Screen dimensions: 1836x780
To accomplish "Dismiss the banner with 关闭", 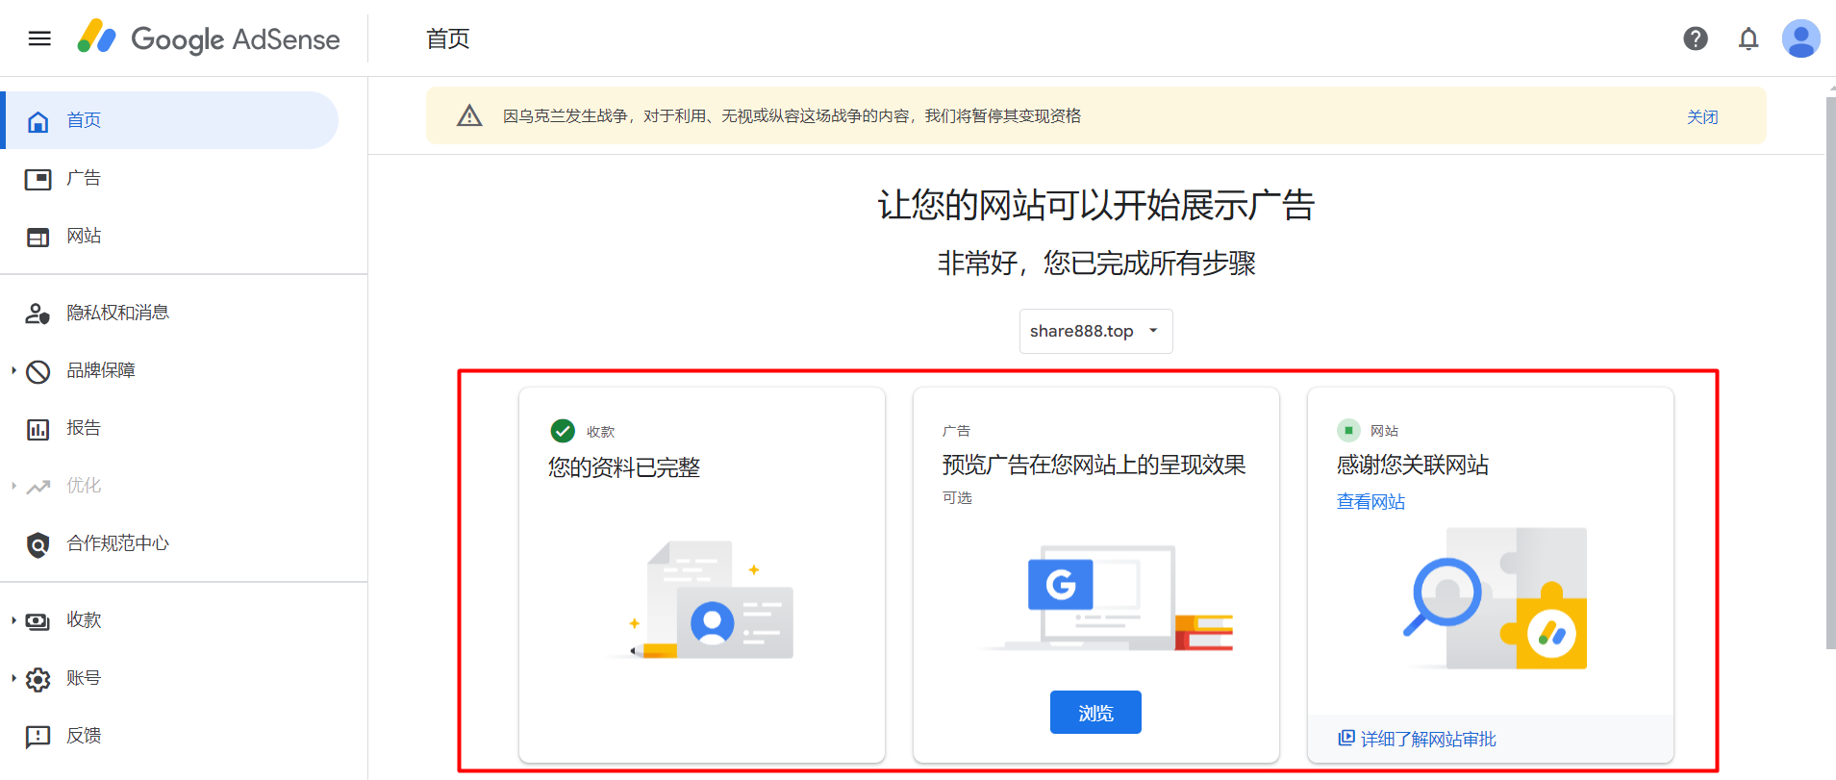I will click(x=1702, y=116).
